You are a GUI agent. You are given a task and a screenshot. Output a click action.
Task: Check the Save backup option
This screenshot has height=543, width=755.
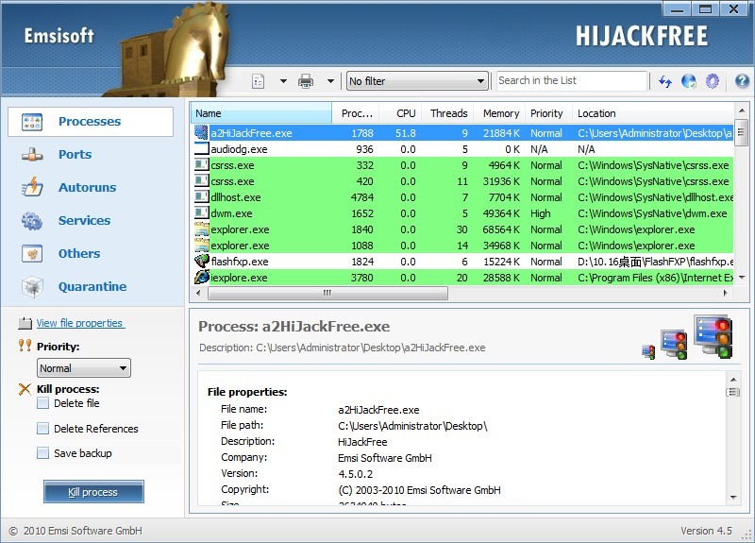click(x=42, y=453)
